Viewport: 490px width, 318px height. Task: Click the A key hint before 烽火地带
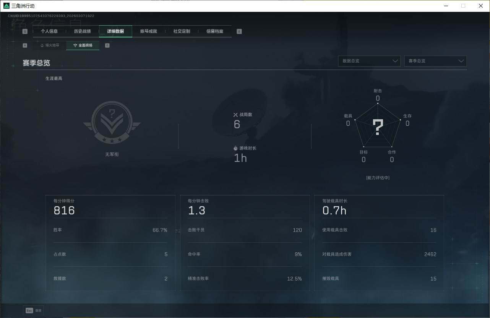point(25,45)
